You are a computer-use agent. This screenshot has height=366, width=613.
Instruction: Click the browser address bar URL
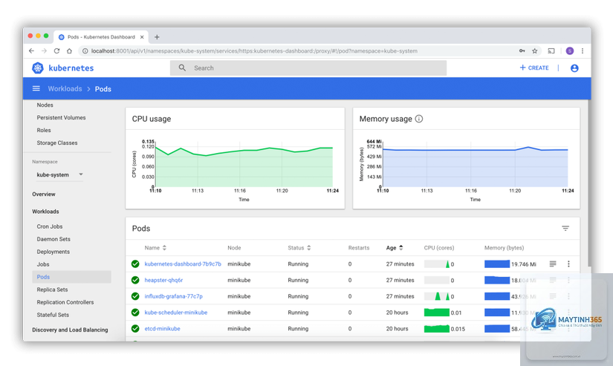click(254, 50)
